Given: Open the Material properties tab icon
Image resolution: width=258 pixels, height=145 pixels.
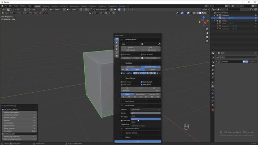Looking at the screenshot, I should (212, 105).
